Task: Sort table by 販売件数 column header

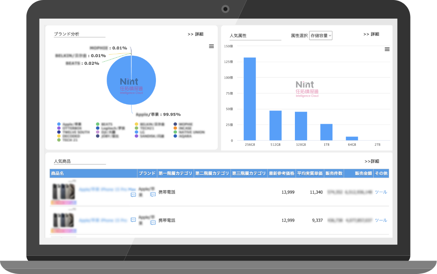Action: (333, 174)
